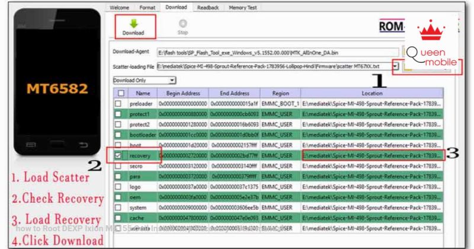Click the preloader row Location path
Image resolution: width=474 pixels, height=249 pixels.
372,104
